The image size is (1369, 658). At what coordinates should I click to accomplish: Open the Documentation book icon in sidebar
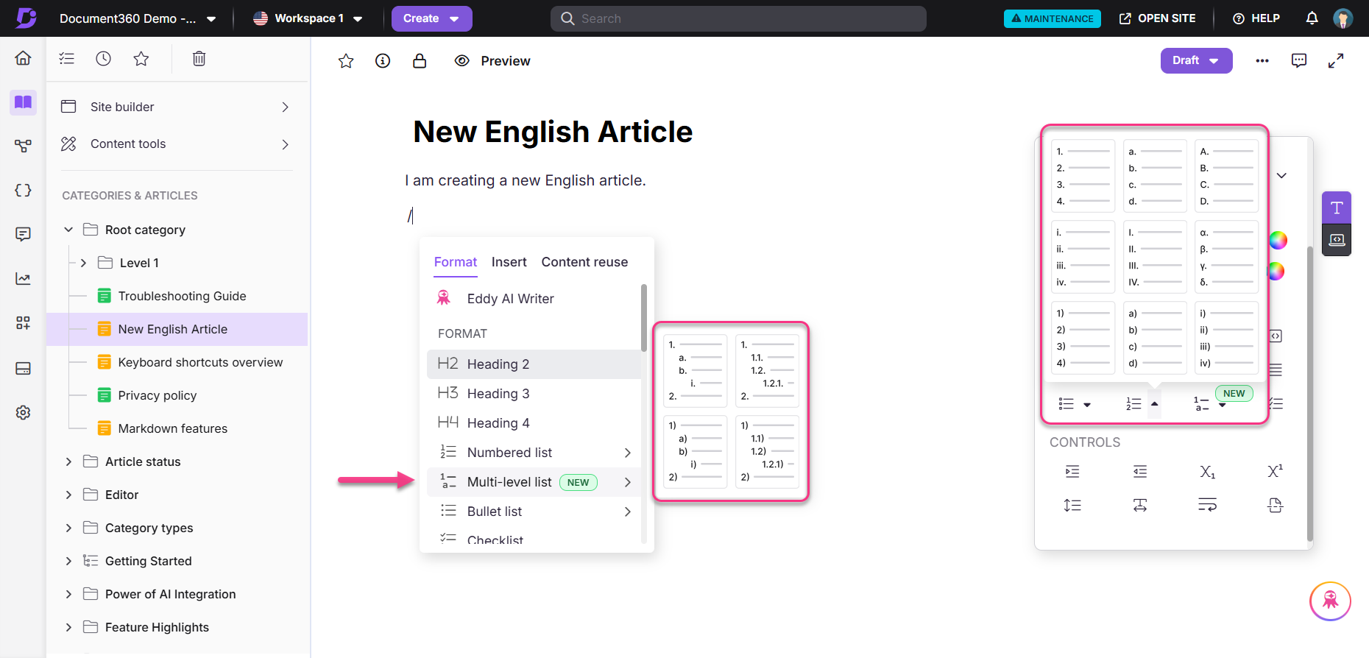pos(23,102)
